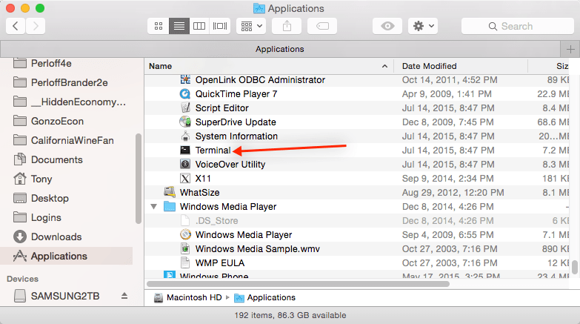The height and width of the screenshot is (324, 580).
Task: Select the Applications tab
Action: click(280, 49)
